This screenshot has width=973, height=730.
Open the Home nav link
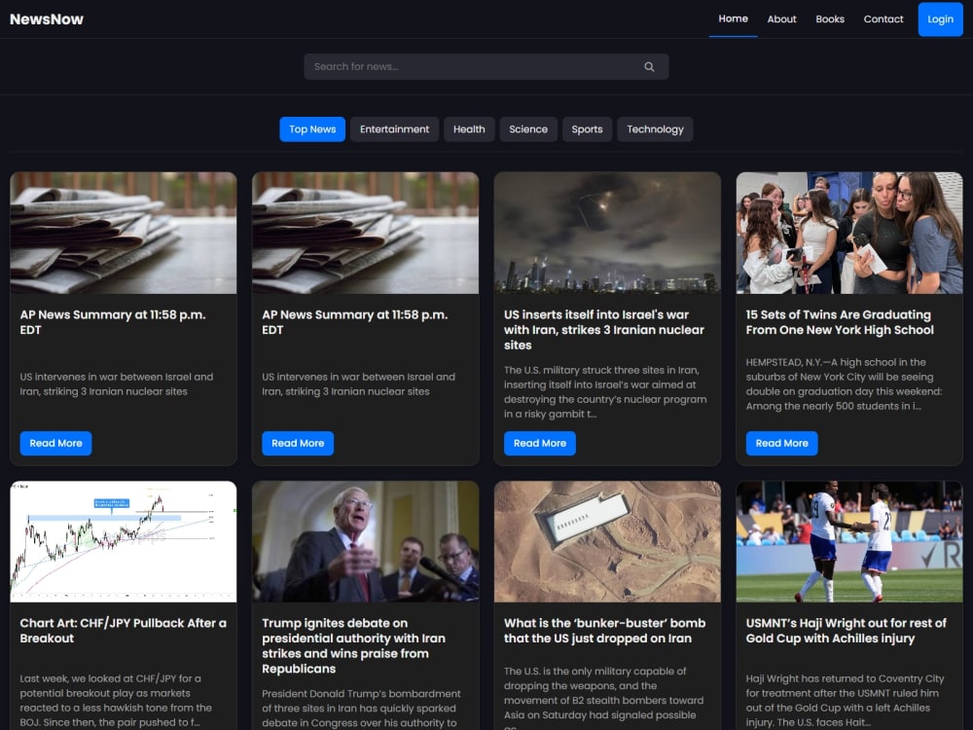point(733,18)
